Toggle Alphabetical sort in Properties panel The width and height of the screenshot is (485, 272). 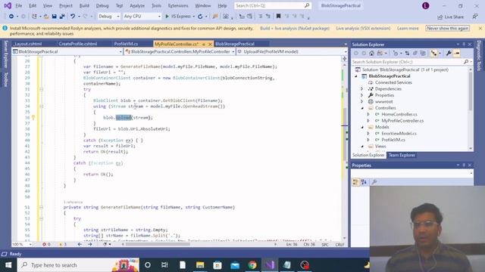point(364,182)
